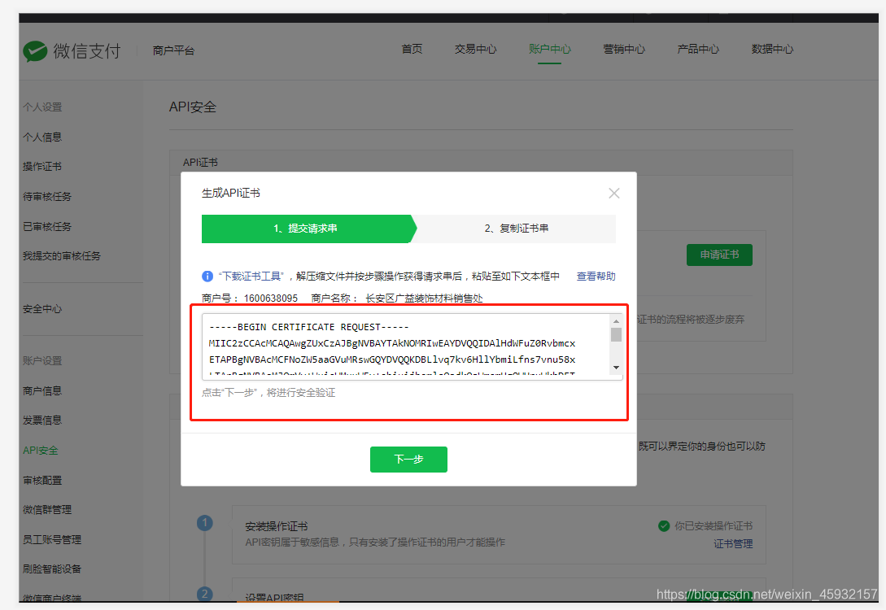Click the merchant number 1600638095
The height and width of the screenshot is (610, 886).
tap(271, 298)
